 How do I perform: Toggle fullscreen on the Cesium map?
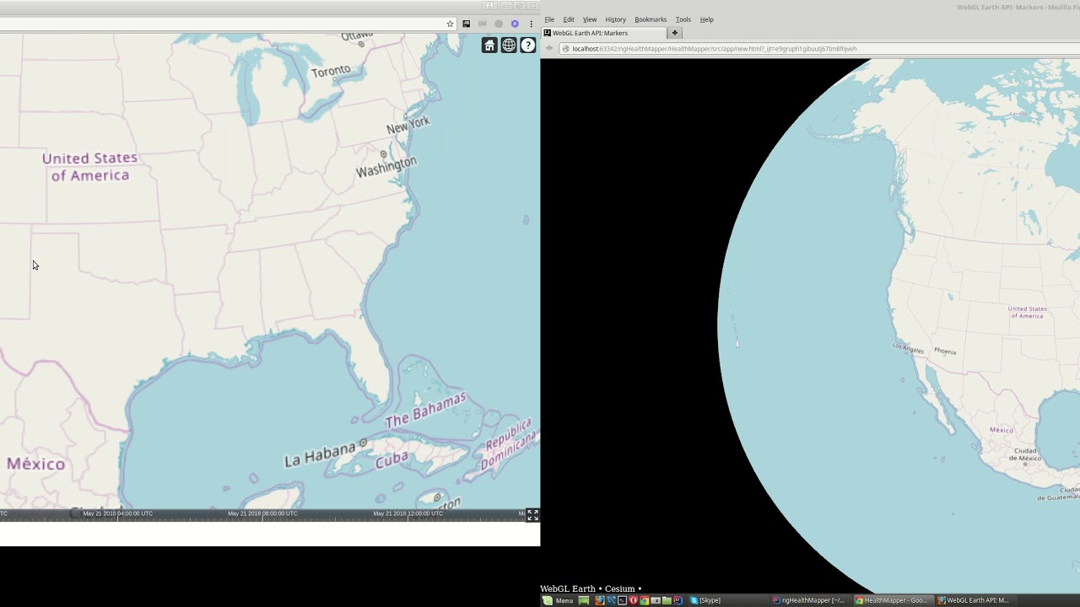click(x=532, y=515)
